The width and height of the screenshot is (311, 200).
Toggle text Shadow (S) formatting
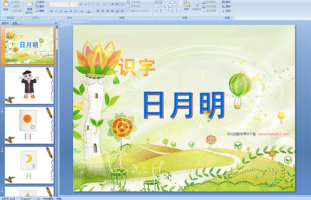coord(71,11)
